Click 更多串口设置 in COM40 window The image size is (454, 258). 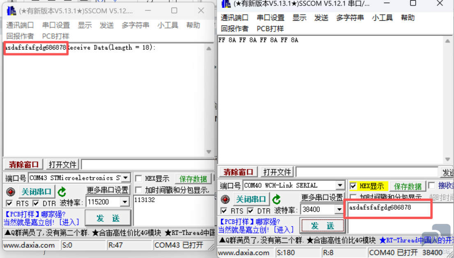point(322,198)
